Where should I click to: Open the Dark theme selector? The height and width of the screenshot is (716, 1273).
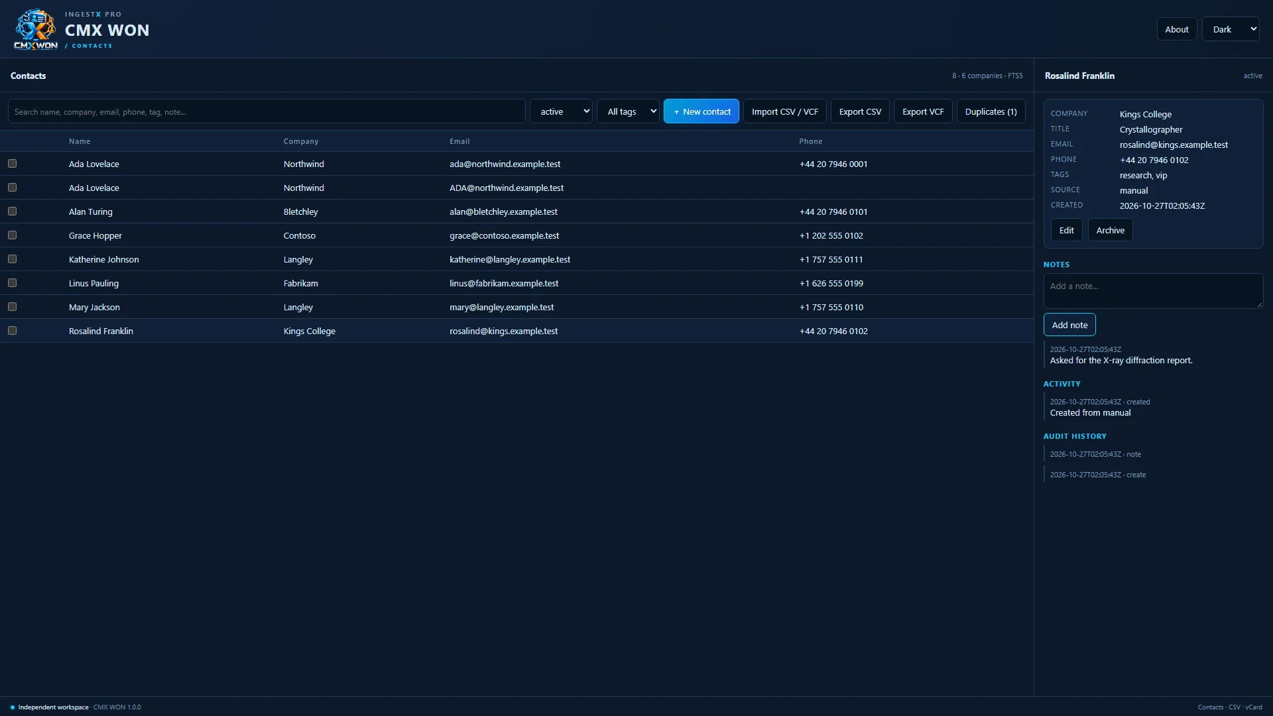pyautogui.click(x=1231, y=29)
